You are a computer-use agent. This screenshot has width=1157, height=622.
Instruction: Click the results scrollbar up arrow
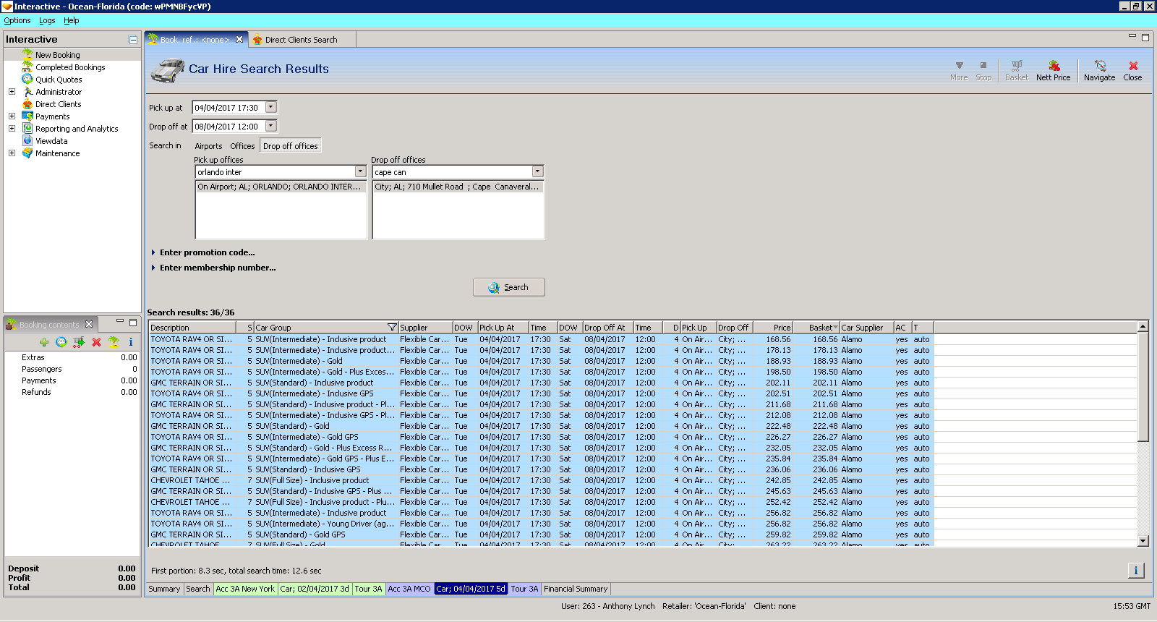(1143, 327)
